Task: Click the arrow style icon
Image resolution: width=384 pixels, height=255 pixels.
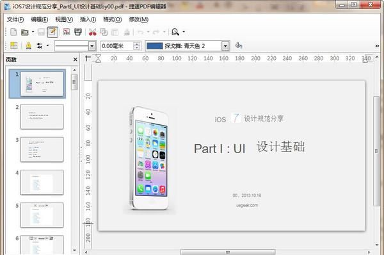Action: click(x=40, y=45)
